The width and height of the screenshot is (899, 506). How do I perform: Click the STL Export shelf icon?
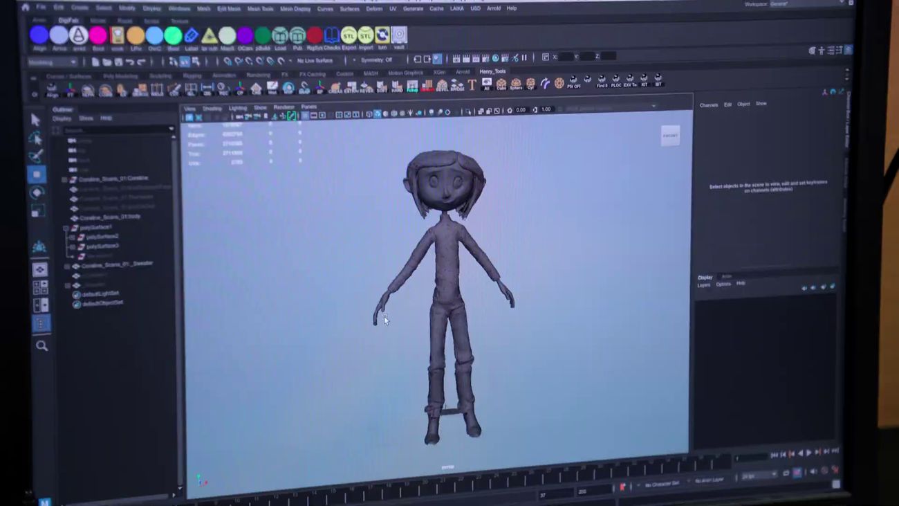tap(348, 36)
